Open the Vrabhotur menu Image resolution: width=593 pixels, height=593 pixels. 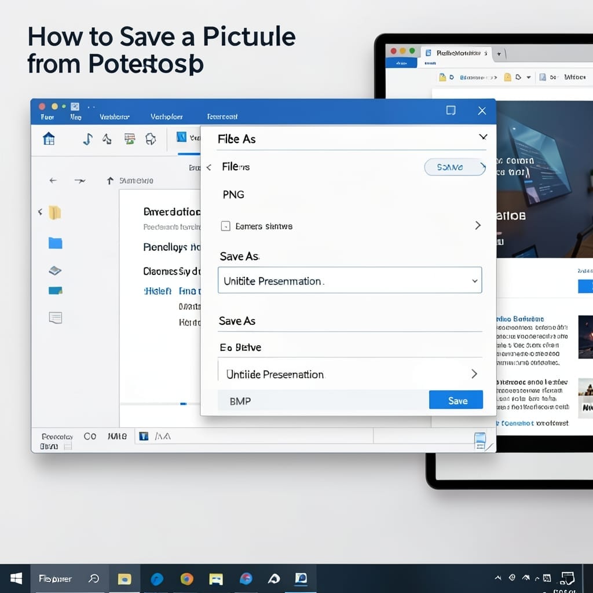tap(115, 117)
